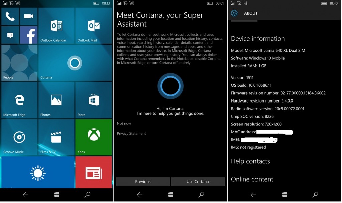Tap the Online content heading
The height and width of the screenshot is (203, 342).
(x=252, y=179)
